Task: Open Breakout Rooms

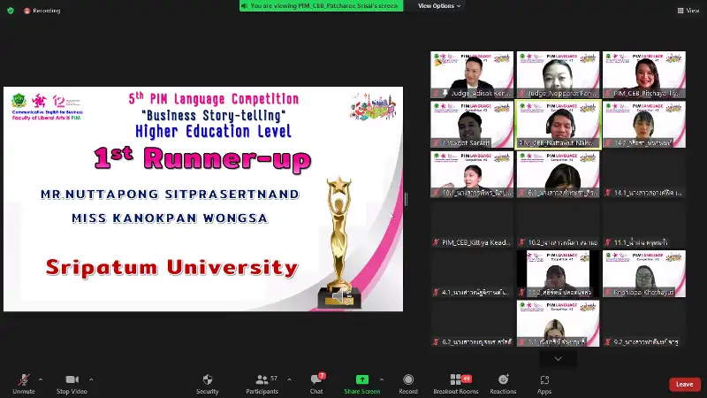Action: [x=456, y=379]
